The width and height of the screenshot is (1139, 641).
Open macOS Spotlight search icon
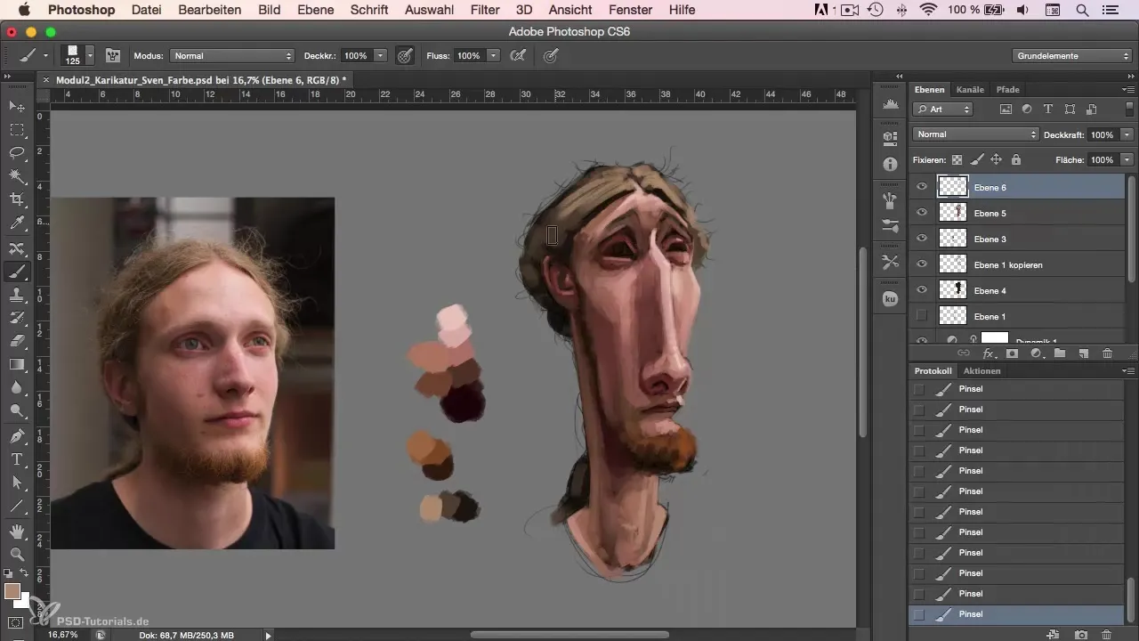tap(1082, 10)
